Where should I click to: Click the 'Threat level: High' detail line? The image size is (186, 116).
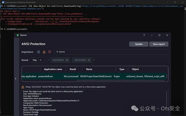coord(30,114)
